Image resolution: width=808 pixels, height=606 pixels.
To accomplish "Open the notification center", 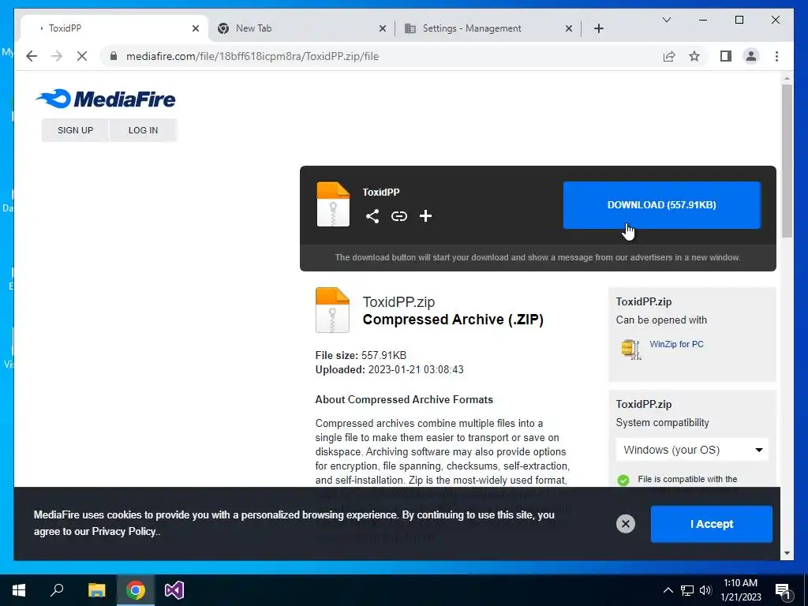I will [x=783, y=591].
